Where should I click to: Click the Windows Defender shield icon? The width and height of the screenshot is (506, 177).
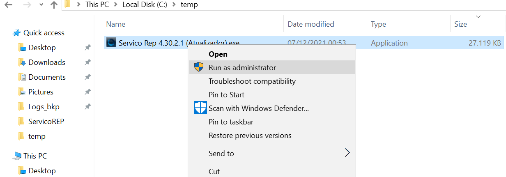click(200, 108)
